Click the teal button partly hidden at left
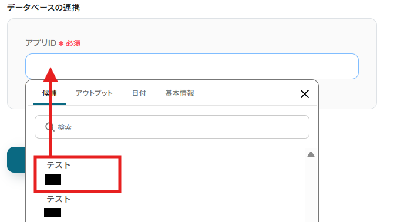The height and width of the screenshot is (222, 404). 16,160
